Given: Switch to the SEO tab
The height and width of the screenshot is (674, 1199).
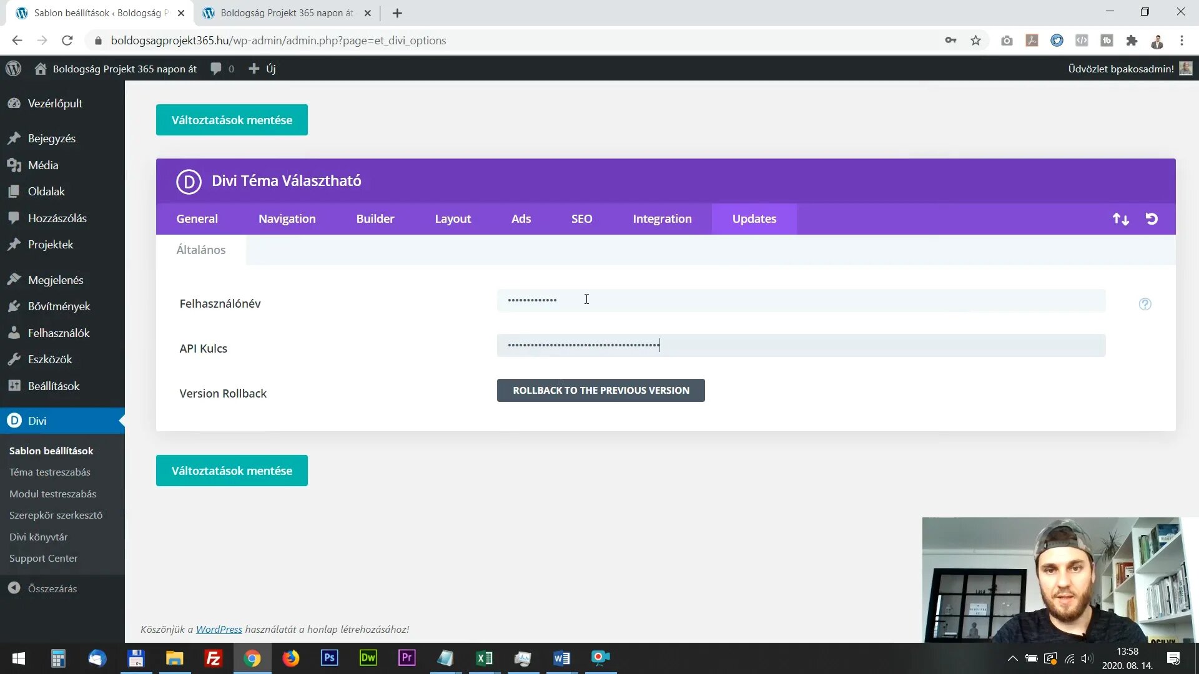Looking at the screenshot, I should coord(582,219).
